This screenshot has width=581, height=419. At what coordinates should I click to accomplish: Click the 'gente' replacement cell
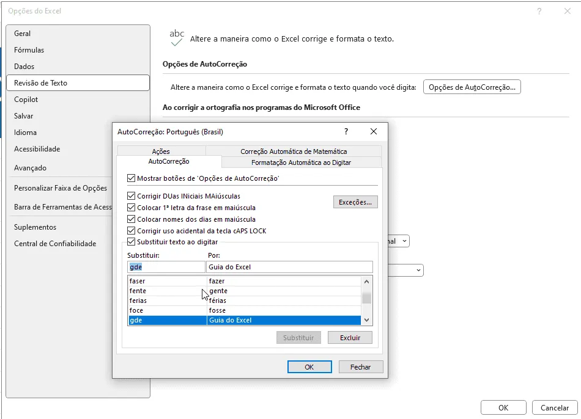(284, 291)
